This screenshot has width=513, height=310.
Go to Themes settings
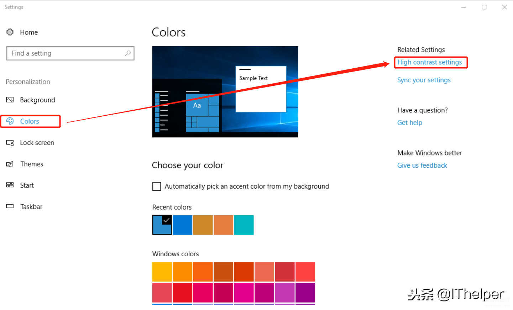pos(32,164)
